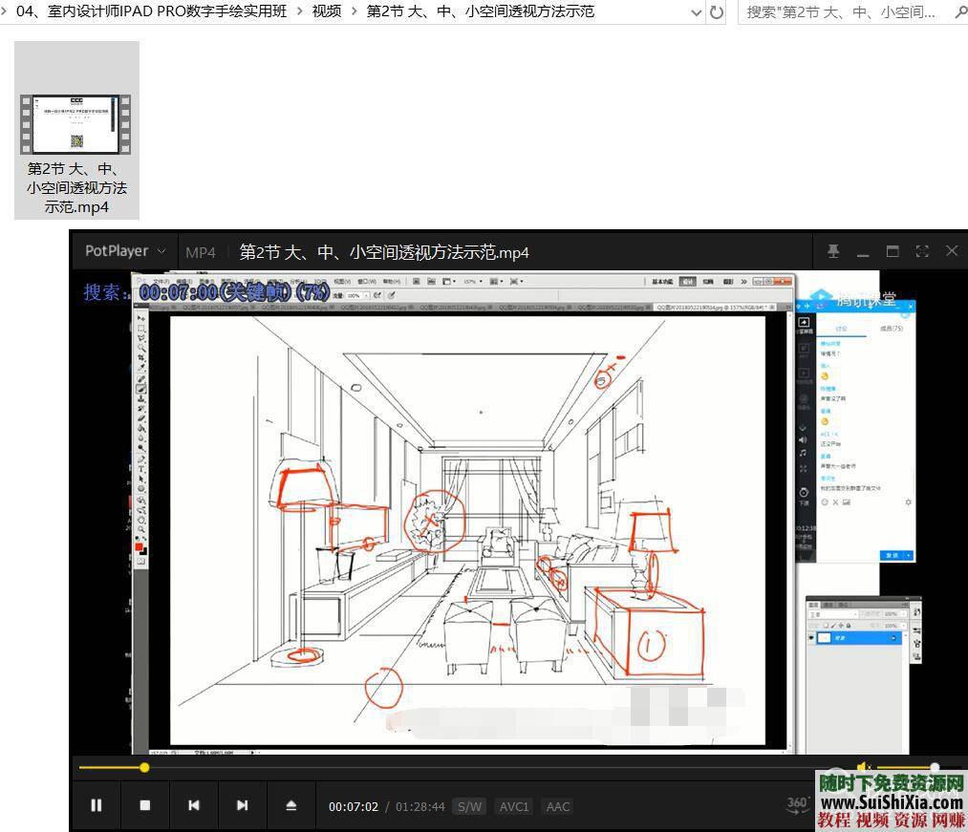Click the AAC audio codec label

(557, 807)
